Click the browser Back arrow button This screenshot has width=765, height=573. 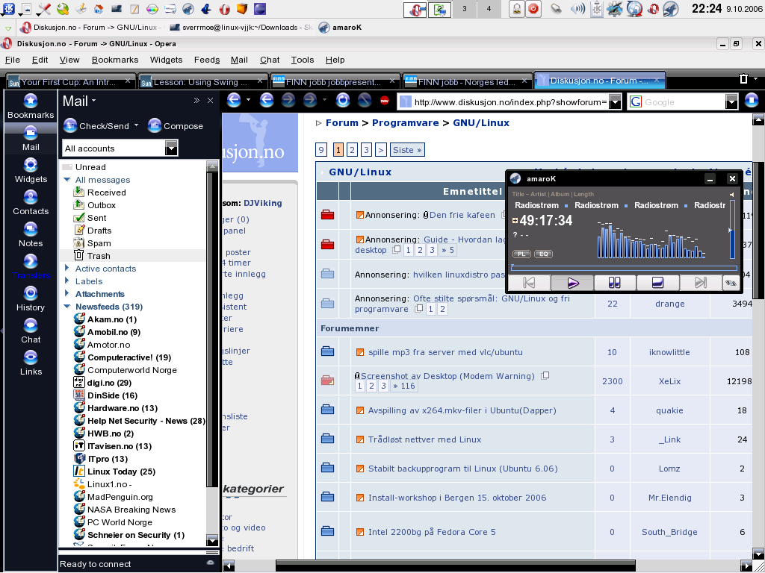point(267,101)
